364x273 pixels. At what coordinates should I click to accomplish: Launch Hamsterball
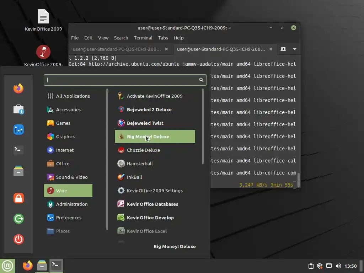(155, 164)
